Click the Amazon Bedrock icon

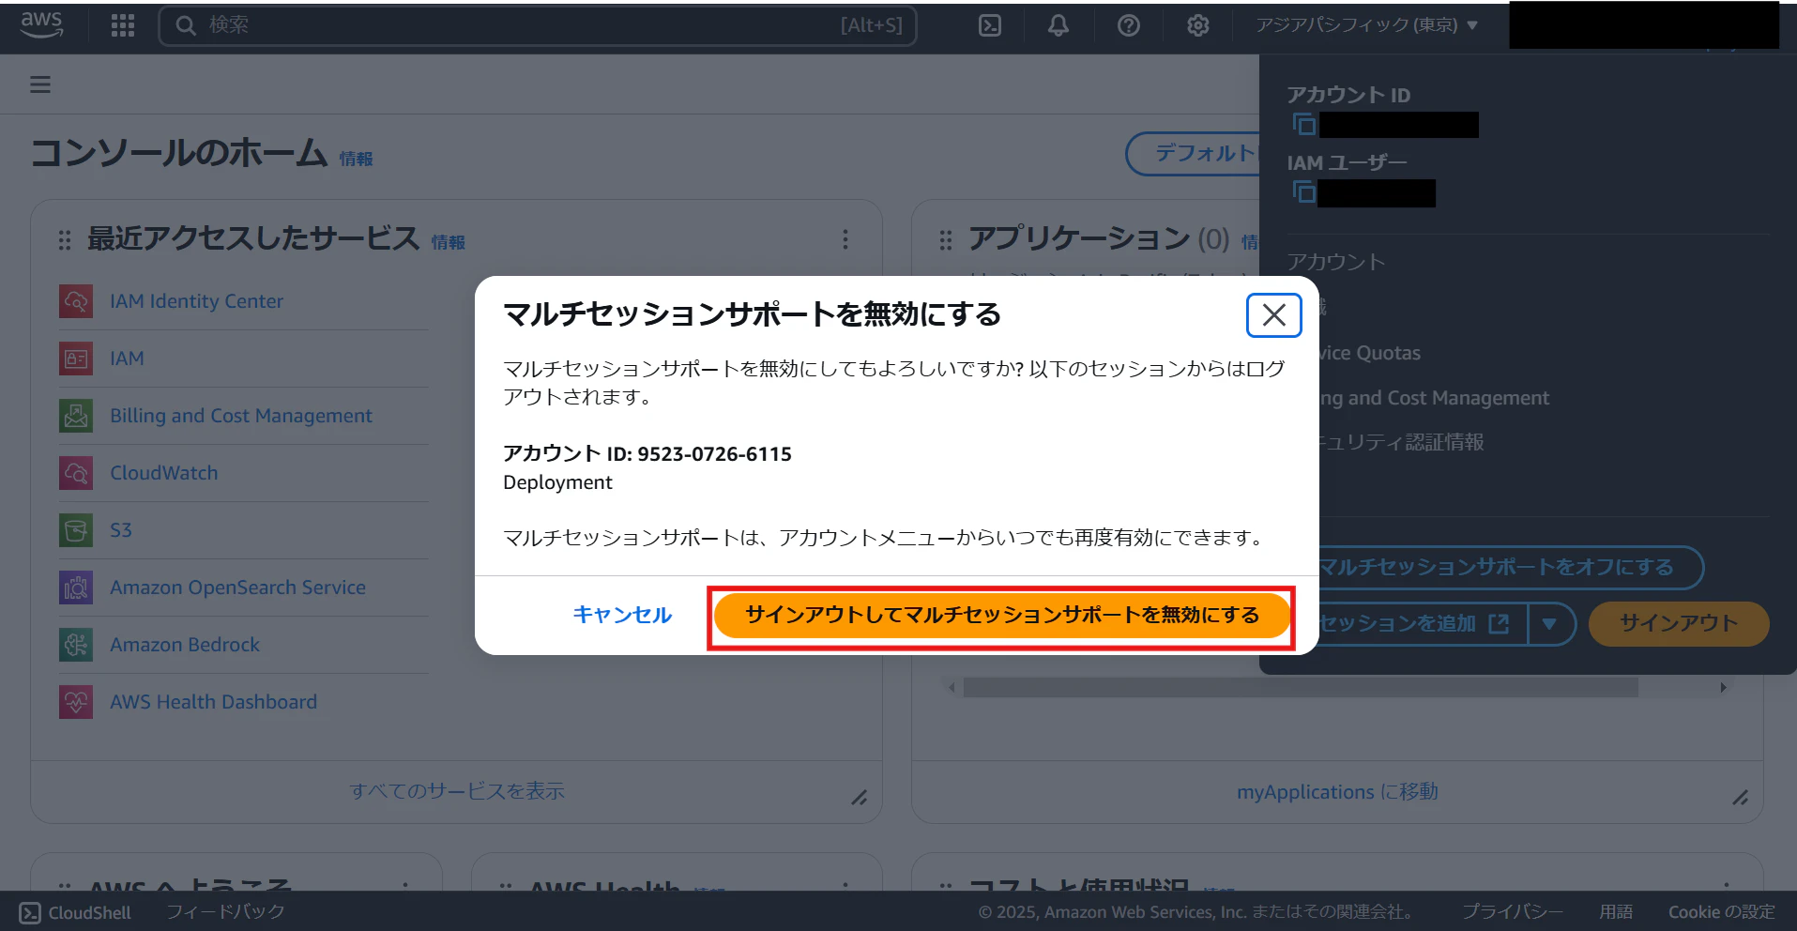76,645
